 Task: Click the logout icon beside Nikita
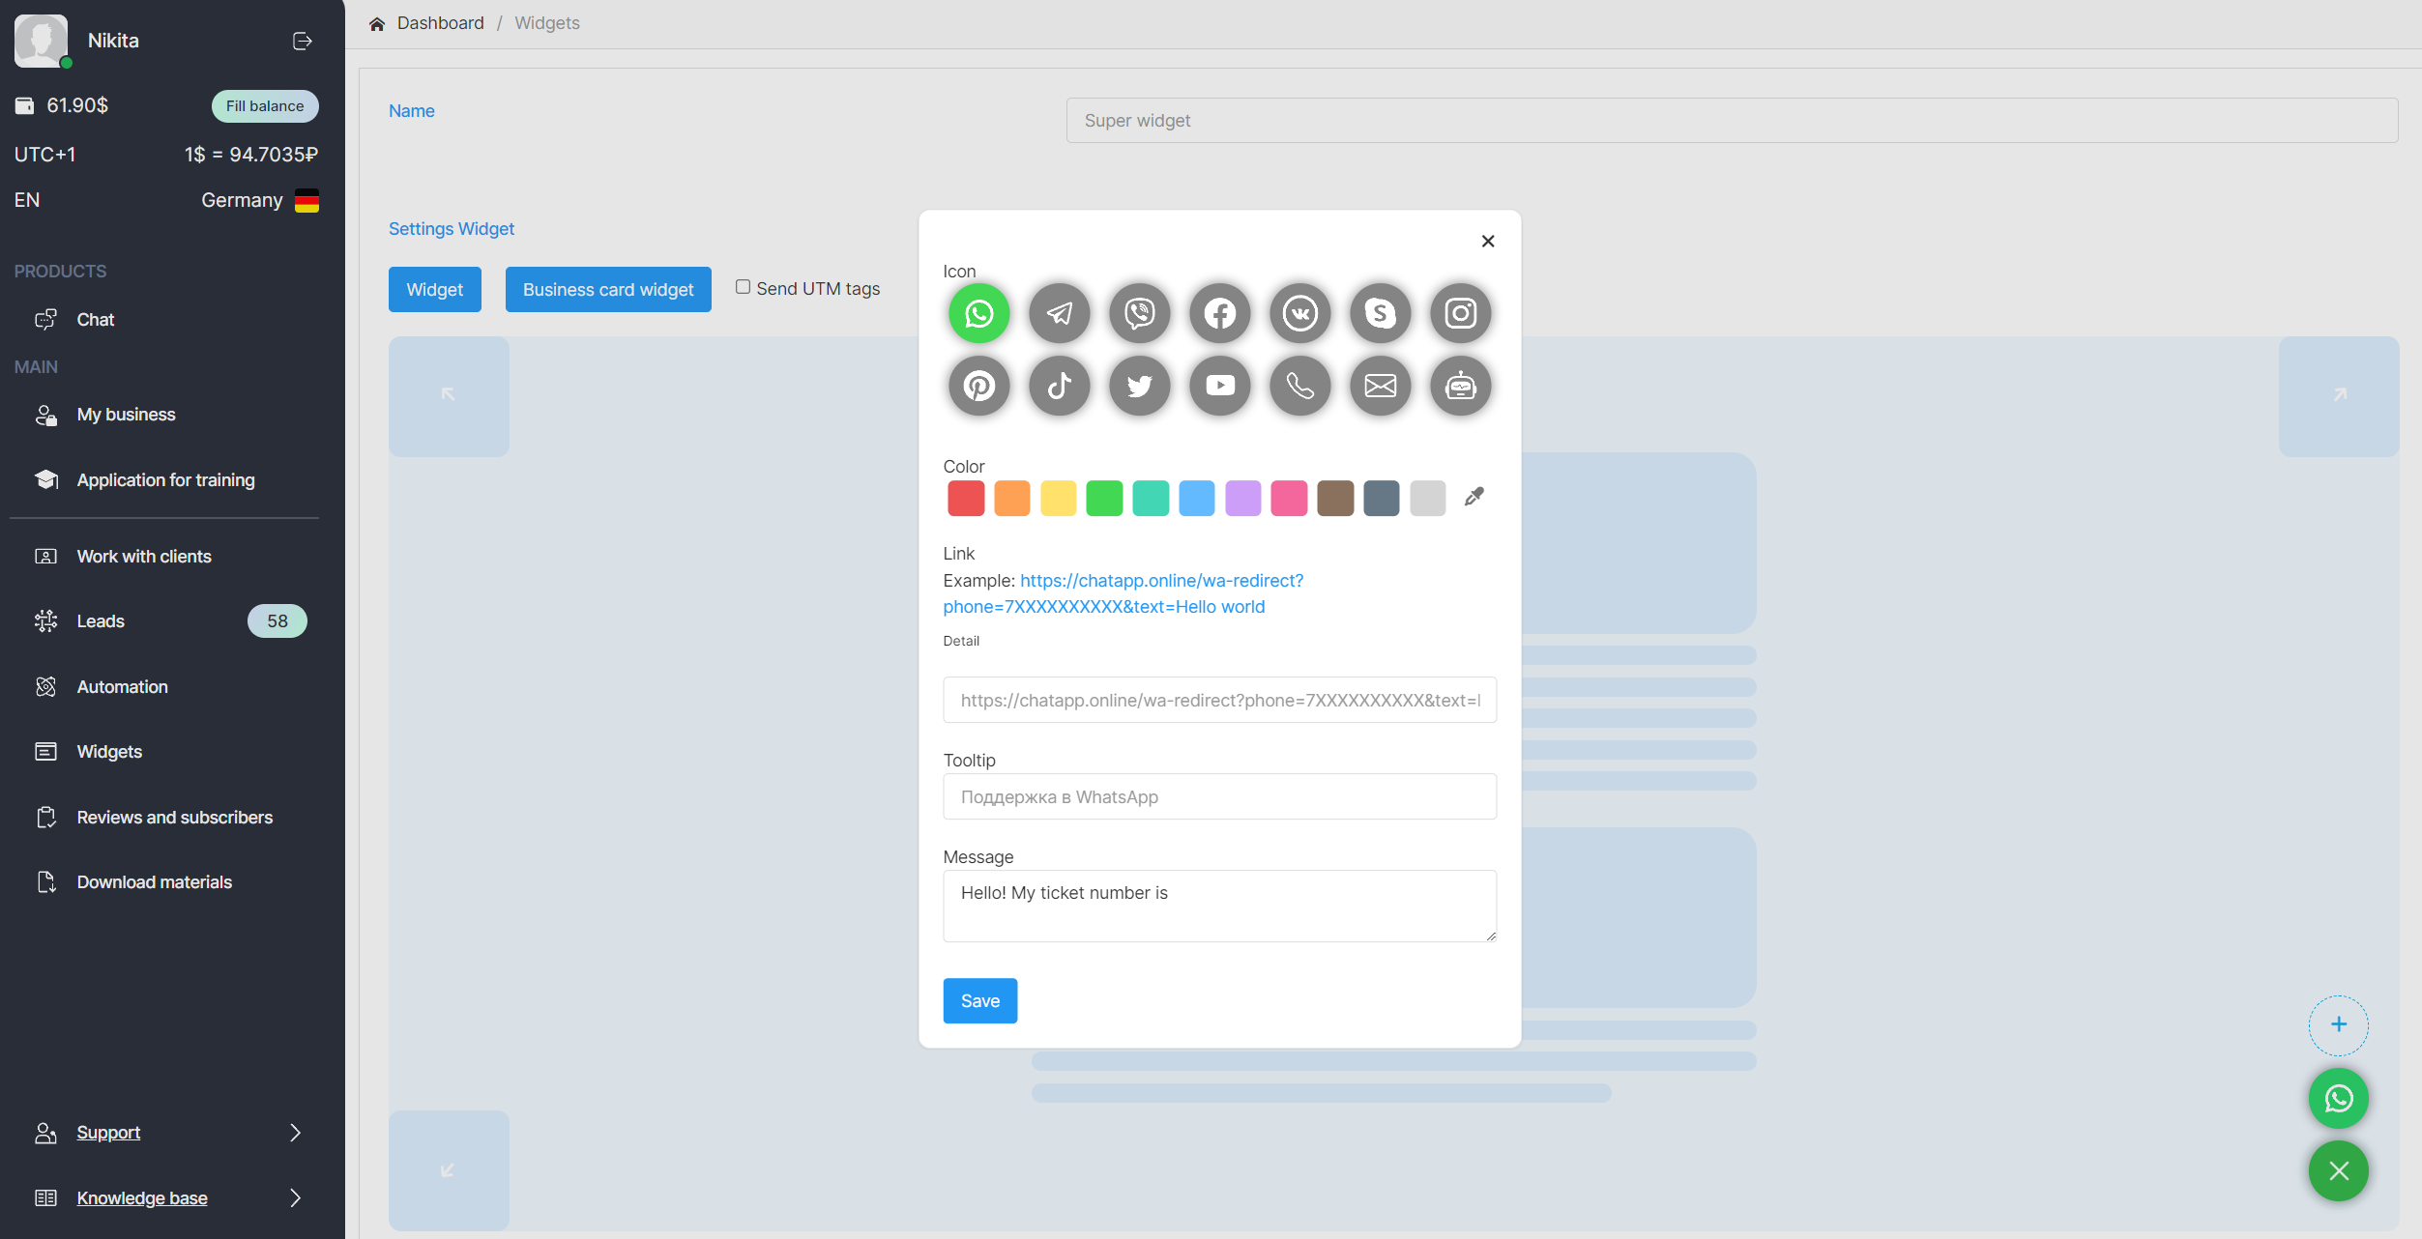(x=302, y=41)
